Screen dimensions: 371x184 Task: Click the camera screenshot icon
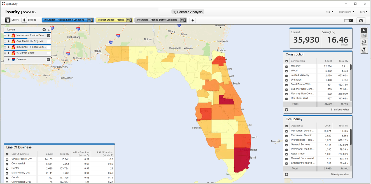pyautogui.click(x=361, y=20)
